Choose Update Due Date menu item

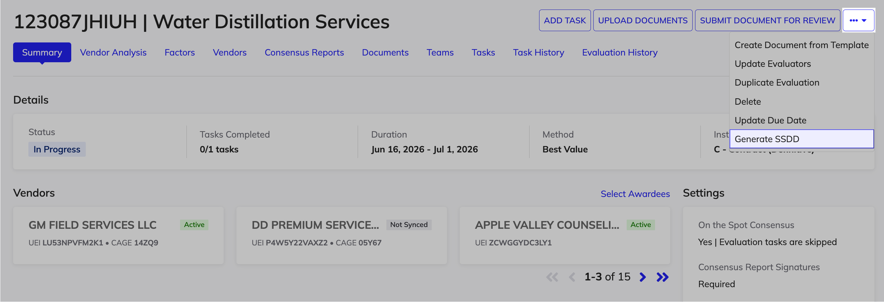click(802, 120)
